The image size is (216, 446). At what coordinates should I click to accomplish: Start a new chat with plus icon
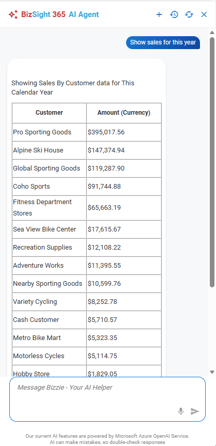[x=159, y=14]
